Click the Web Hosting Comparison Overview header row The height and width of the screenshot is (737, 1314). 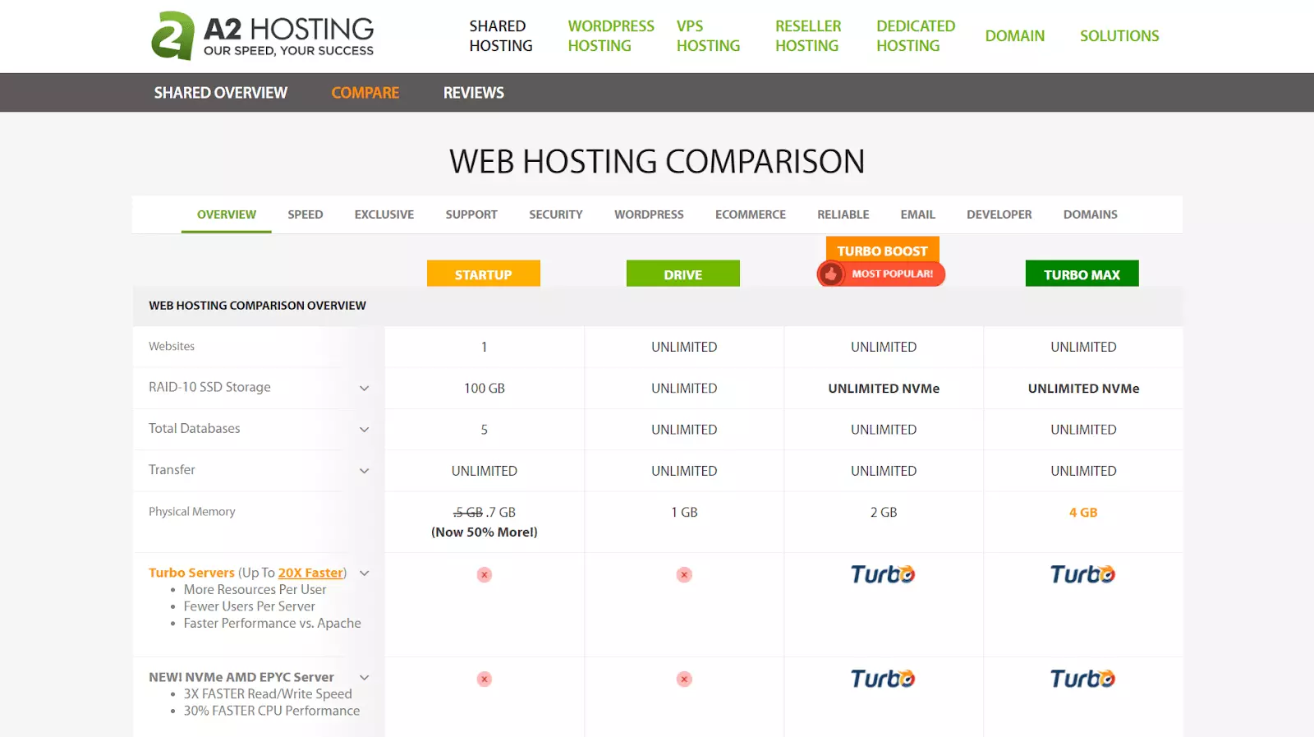coord(658,306)
